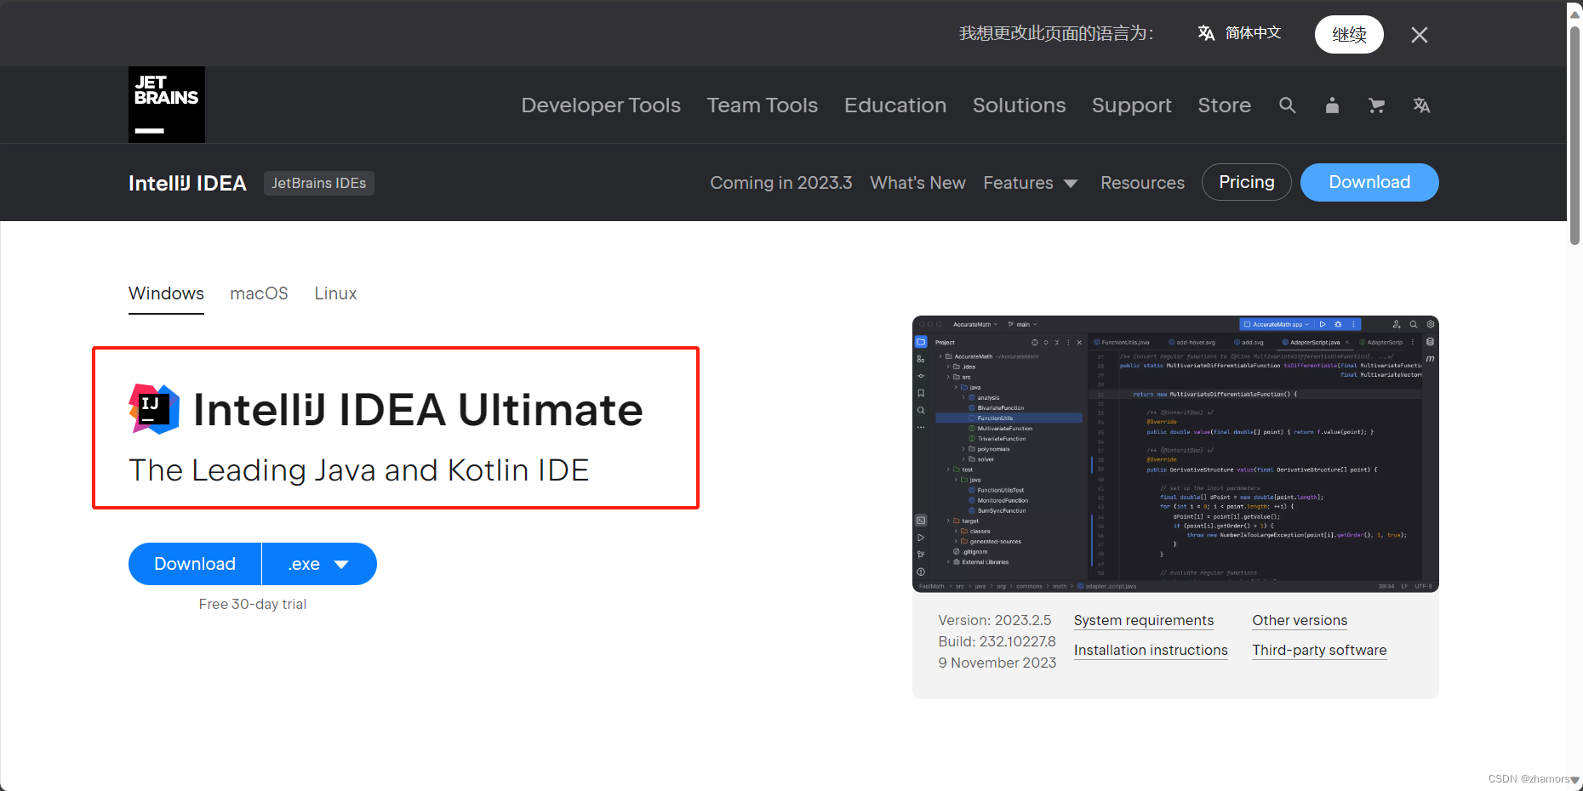Click the 9 November 2023 date text
1583x791 pixels.
pyautogui.click(x=997, y=663)
